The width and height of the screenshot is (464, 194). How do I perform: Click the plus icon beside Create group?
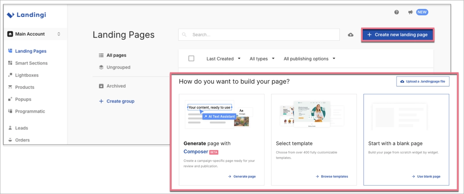point(101,101)
